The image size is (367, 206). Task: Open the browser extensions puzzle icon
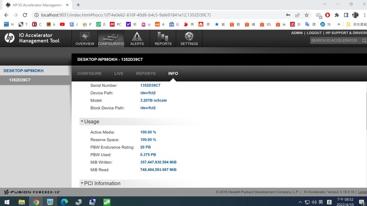click(x=337, y=15)
